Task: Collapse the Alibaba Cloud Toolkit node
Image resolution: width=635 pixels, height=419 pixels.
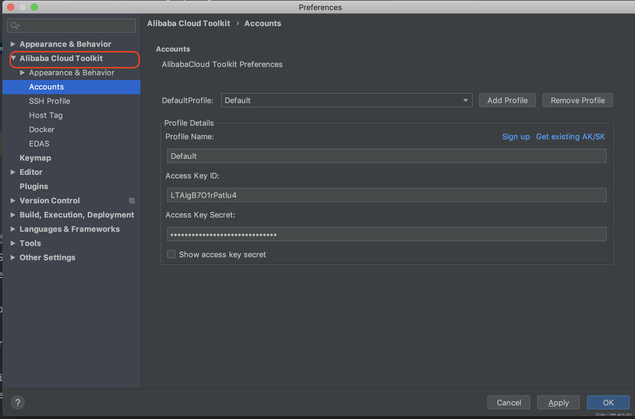Action: click(x=14, y=58)
